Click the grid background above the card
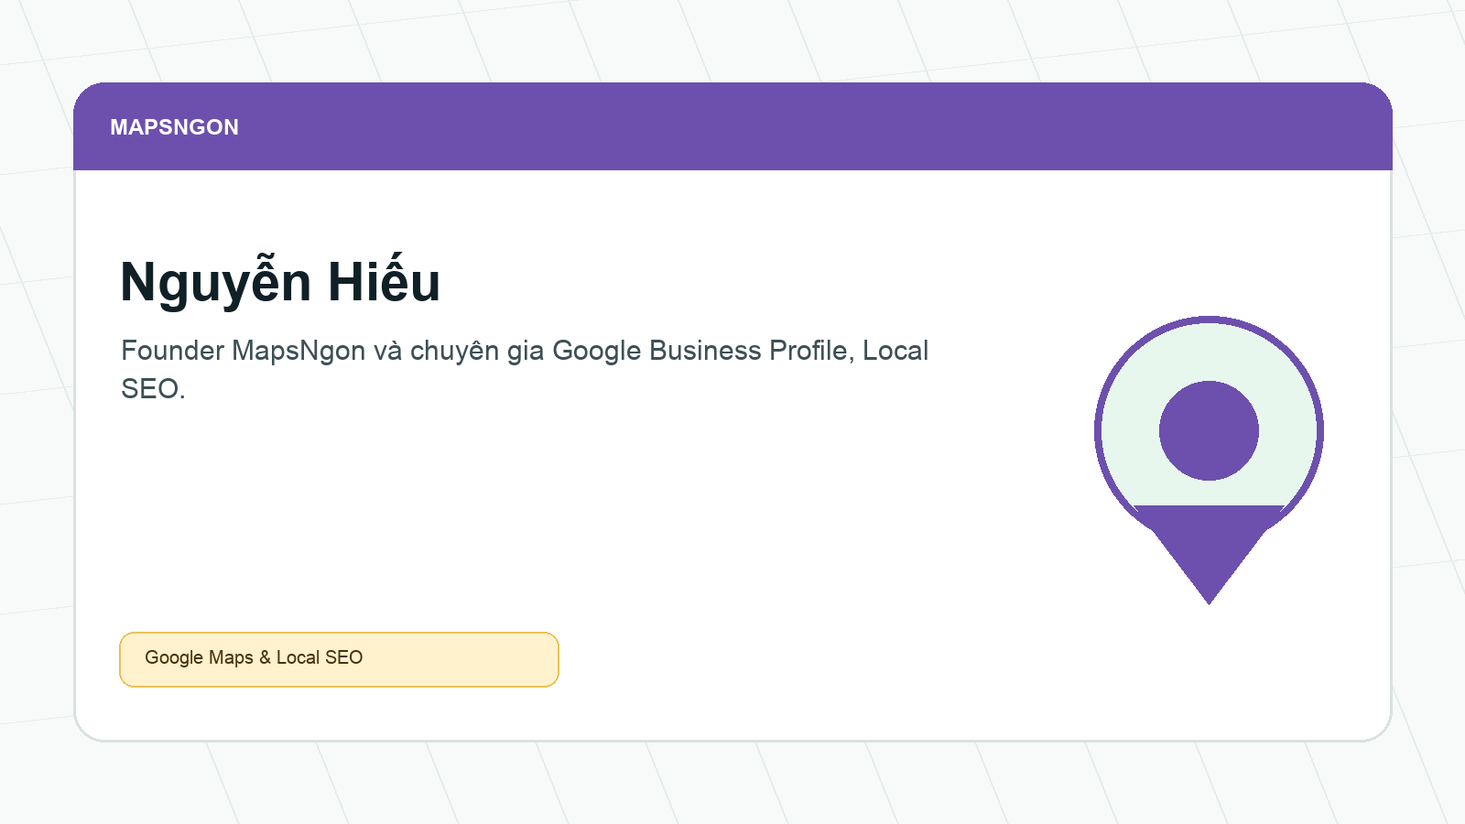 pyautogui.click(x=732, y=41)
